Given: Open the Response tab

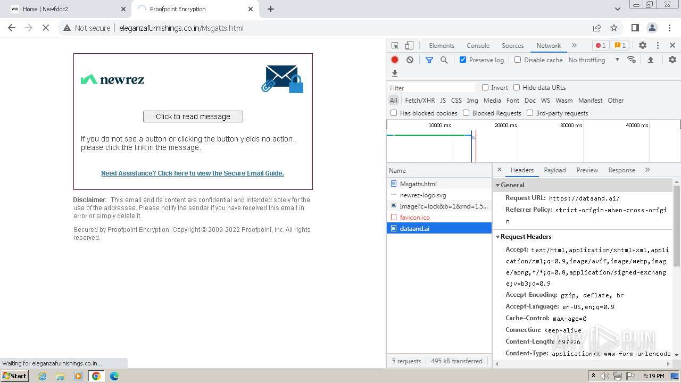Looking at the screenshot, I should (x=621, y=170).
